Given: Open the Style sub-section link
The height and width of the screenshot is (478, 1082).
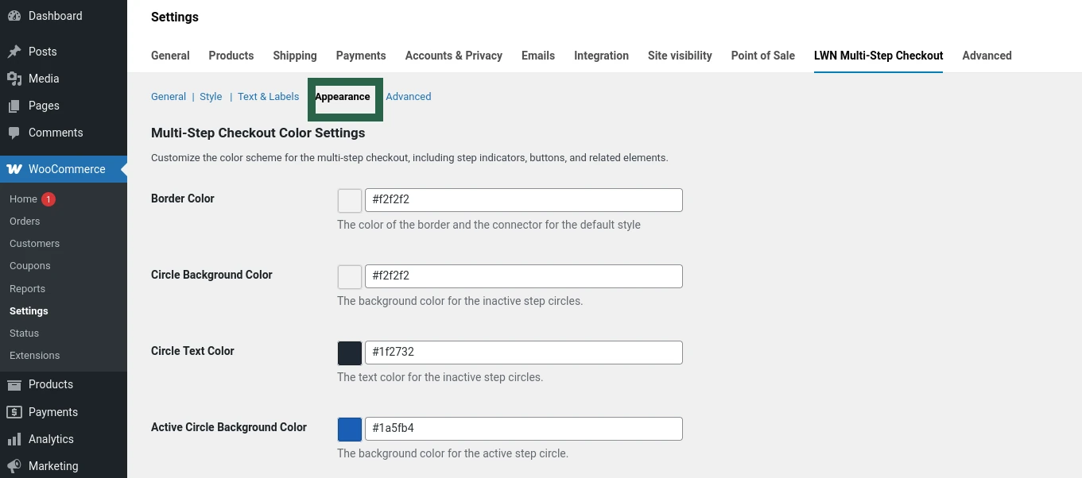Looking at the screenshot, I should pos(211,97).
